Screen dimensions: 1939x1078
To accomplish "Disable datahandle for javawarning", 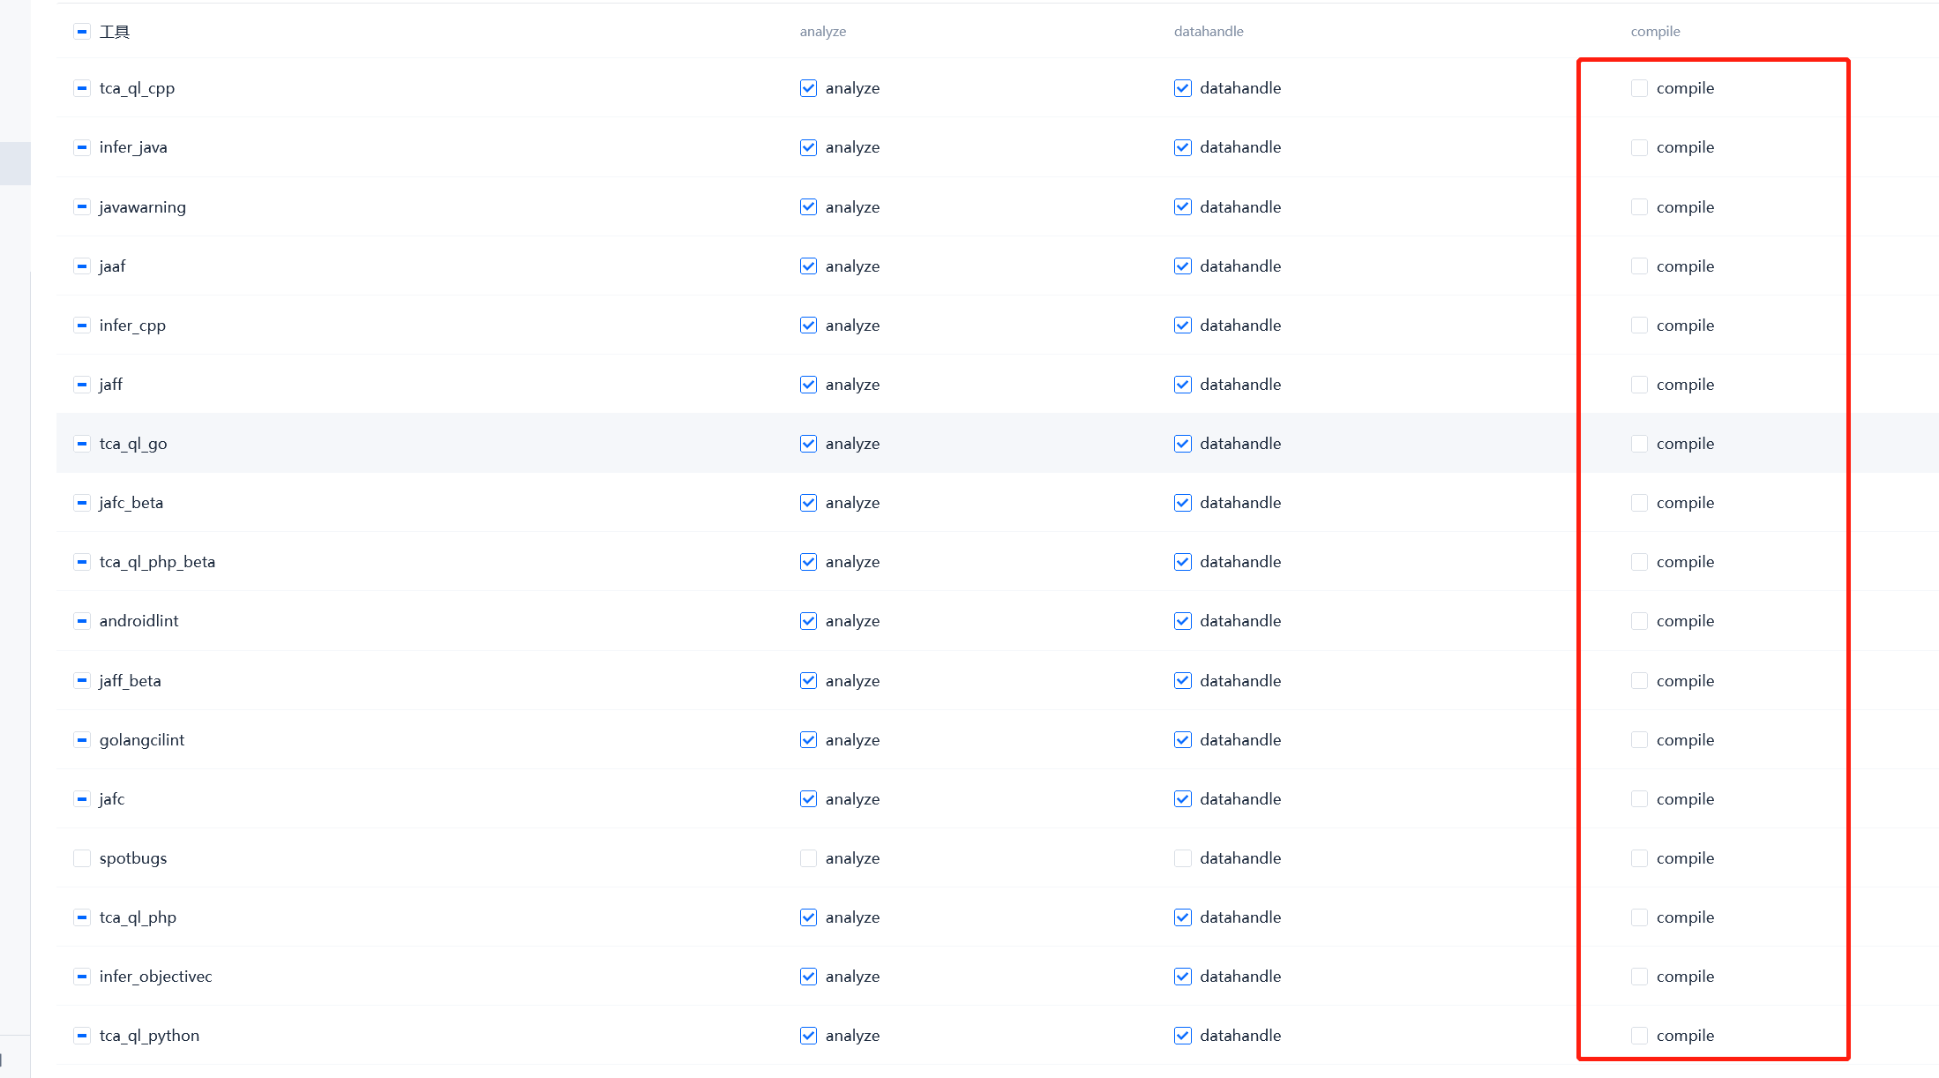I will point(1182,206).
